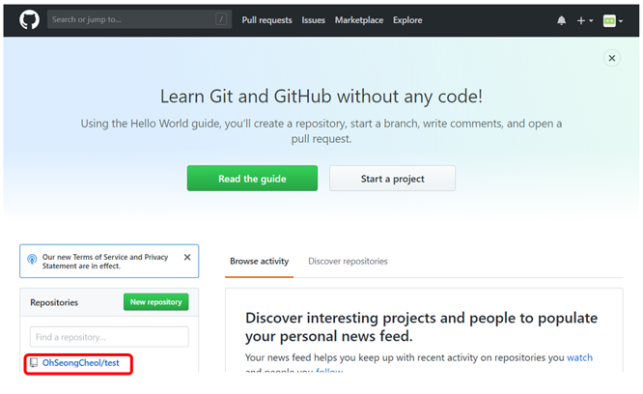Switch to the Discover repositories tab
The height and width of the screenshot is (394, 643).
[x=348, y=261]
